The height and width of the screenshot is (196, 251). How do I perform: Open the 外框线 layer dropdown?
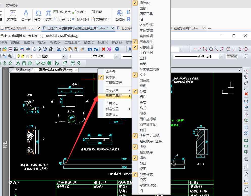tap(63, 56)
